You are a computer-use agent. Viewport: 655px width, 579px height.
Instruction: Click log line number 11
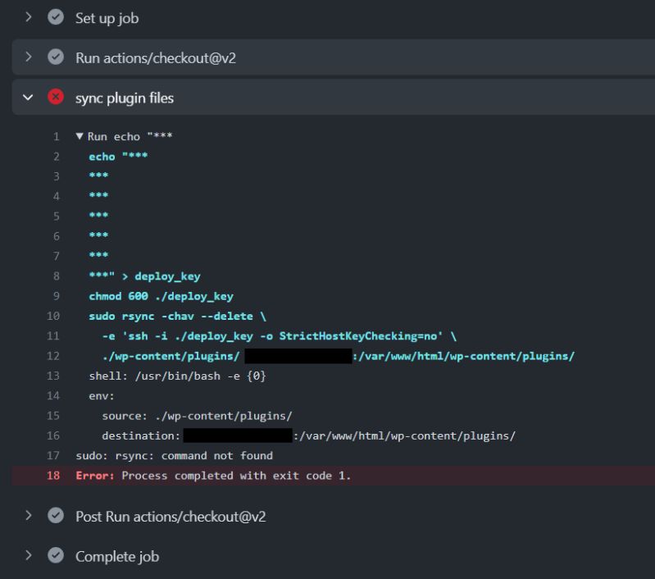tap(53, 336)
